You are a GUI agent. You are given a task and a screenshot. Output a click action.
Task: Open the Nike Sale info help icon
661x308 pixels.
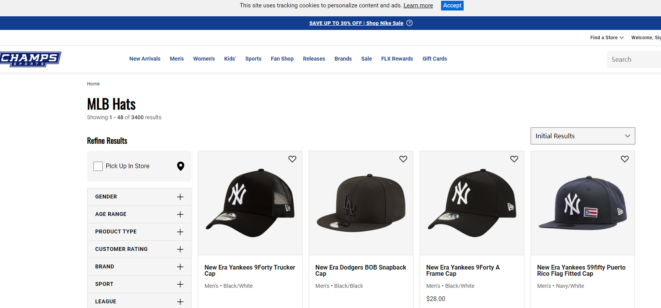(x=410, y=23)
